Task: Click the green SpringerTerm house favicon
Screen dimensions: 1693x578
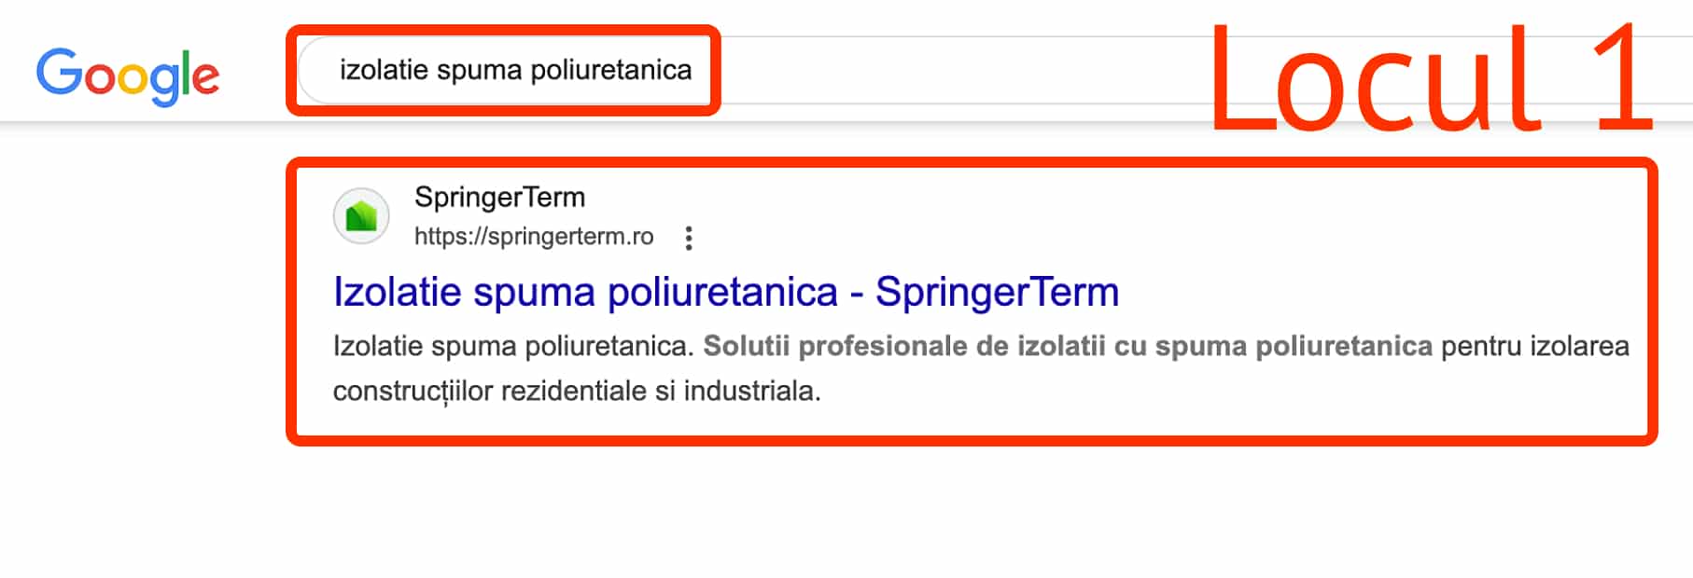Action: (x=361, y=216)
